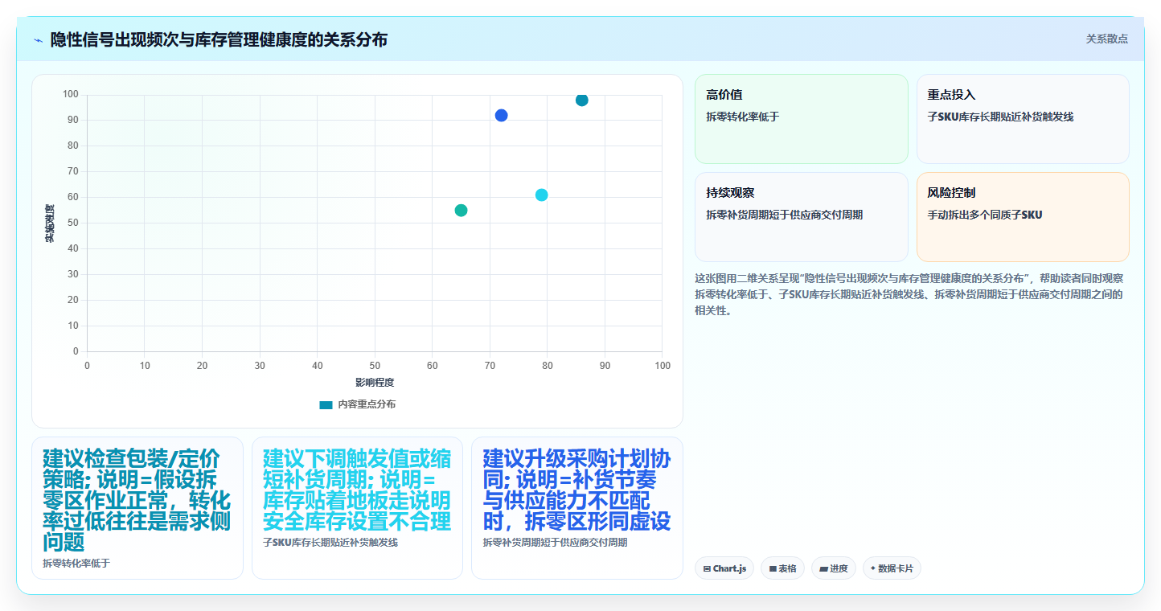This screenshot has height=611, width=1161.
Task: Click the 关系散点 label in header
Action: tap(1106, 39)
